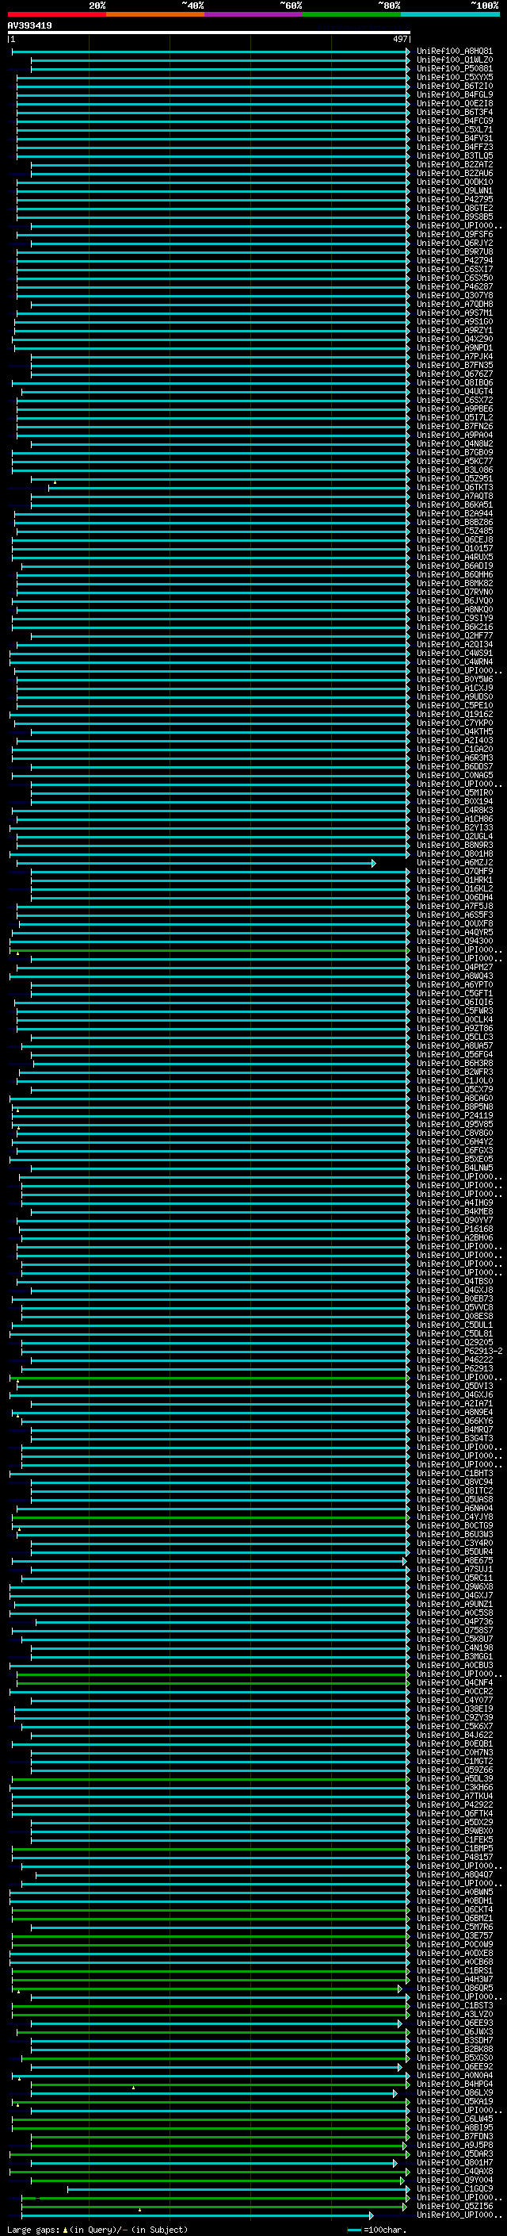The image size is (507, 2236).
Task: Open hit UniRef100_A8HQ81
Action: (454, 52)
